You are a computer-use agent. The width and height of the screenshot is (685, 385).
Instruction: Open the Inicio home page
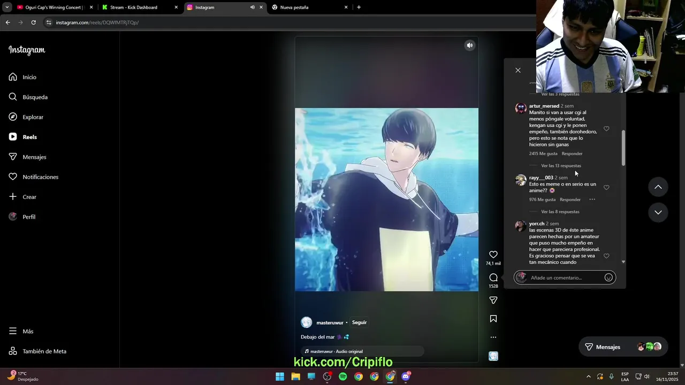tap(22, 77)
